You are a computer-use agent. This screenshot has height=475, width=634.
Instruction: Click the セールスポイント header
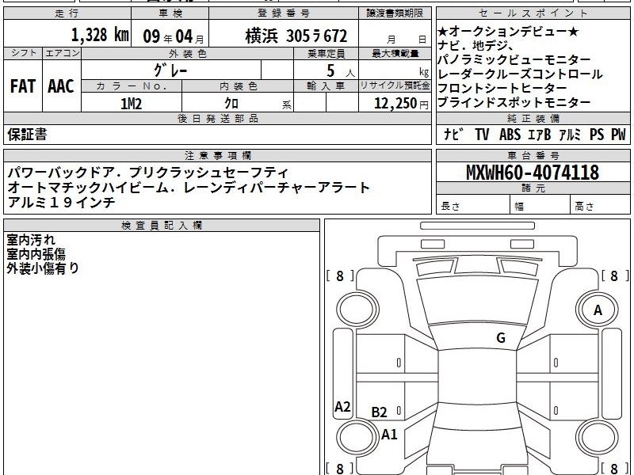[533, 13]
